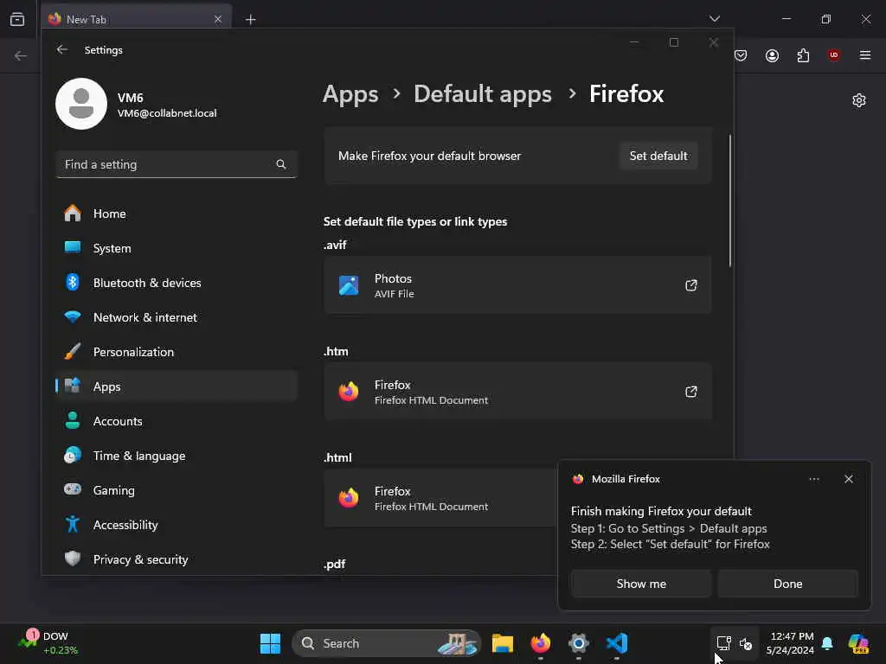886x664 pixels.
Task: Click the Settings window vertical scrollbar
Action: pos(730,201)
